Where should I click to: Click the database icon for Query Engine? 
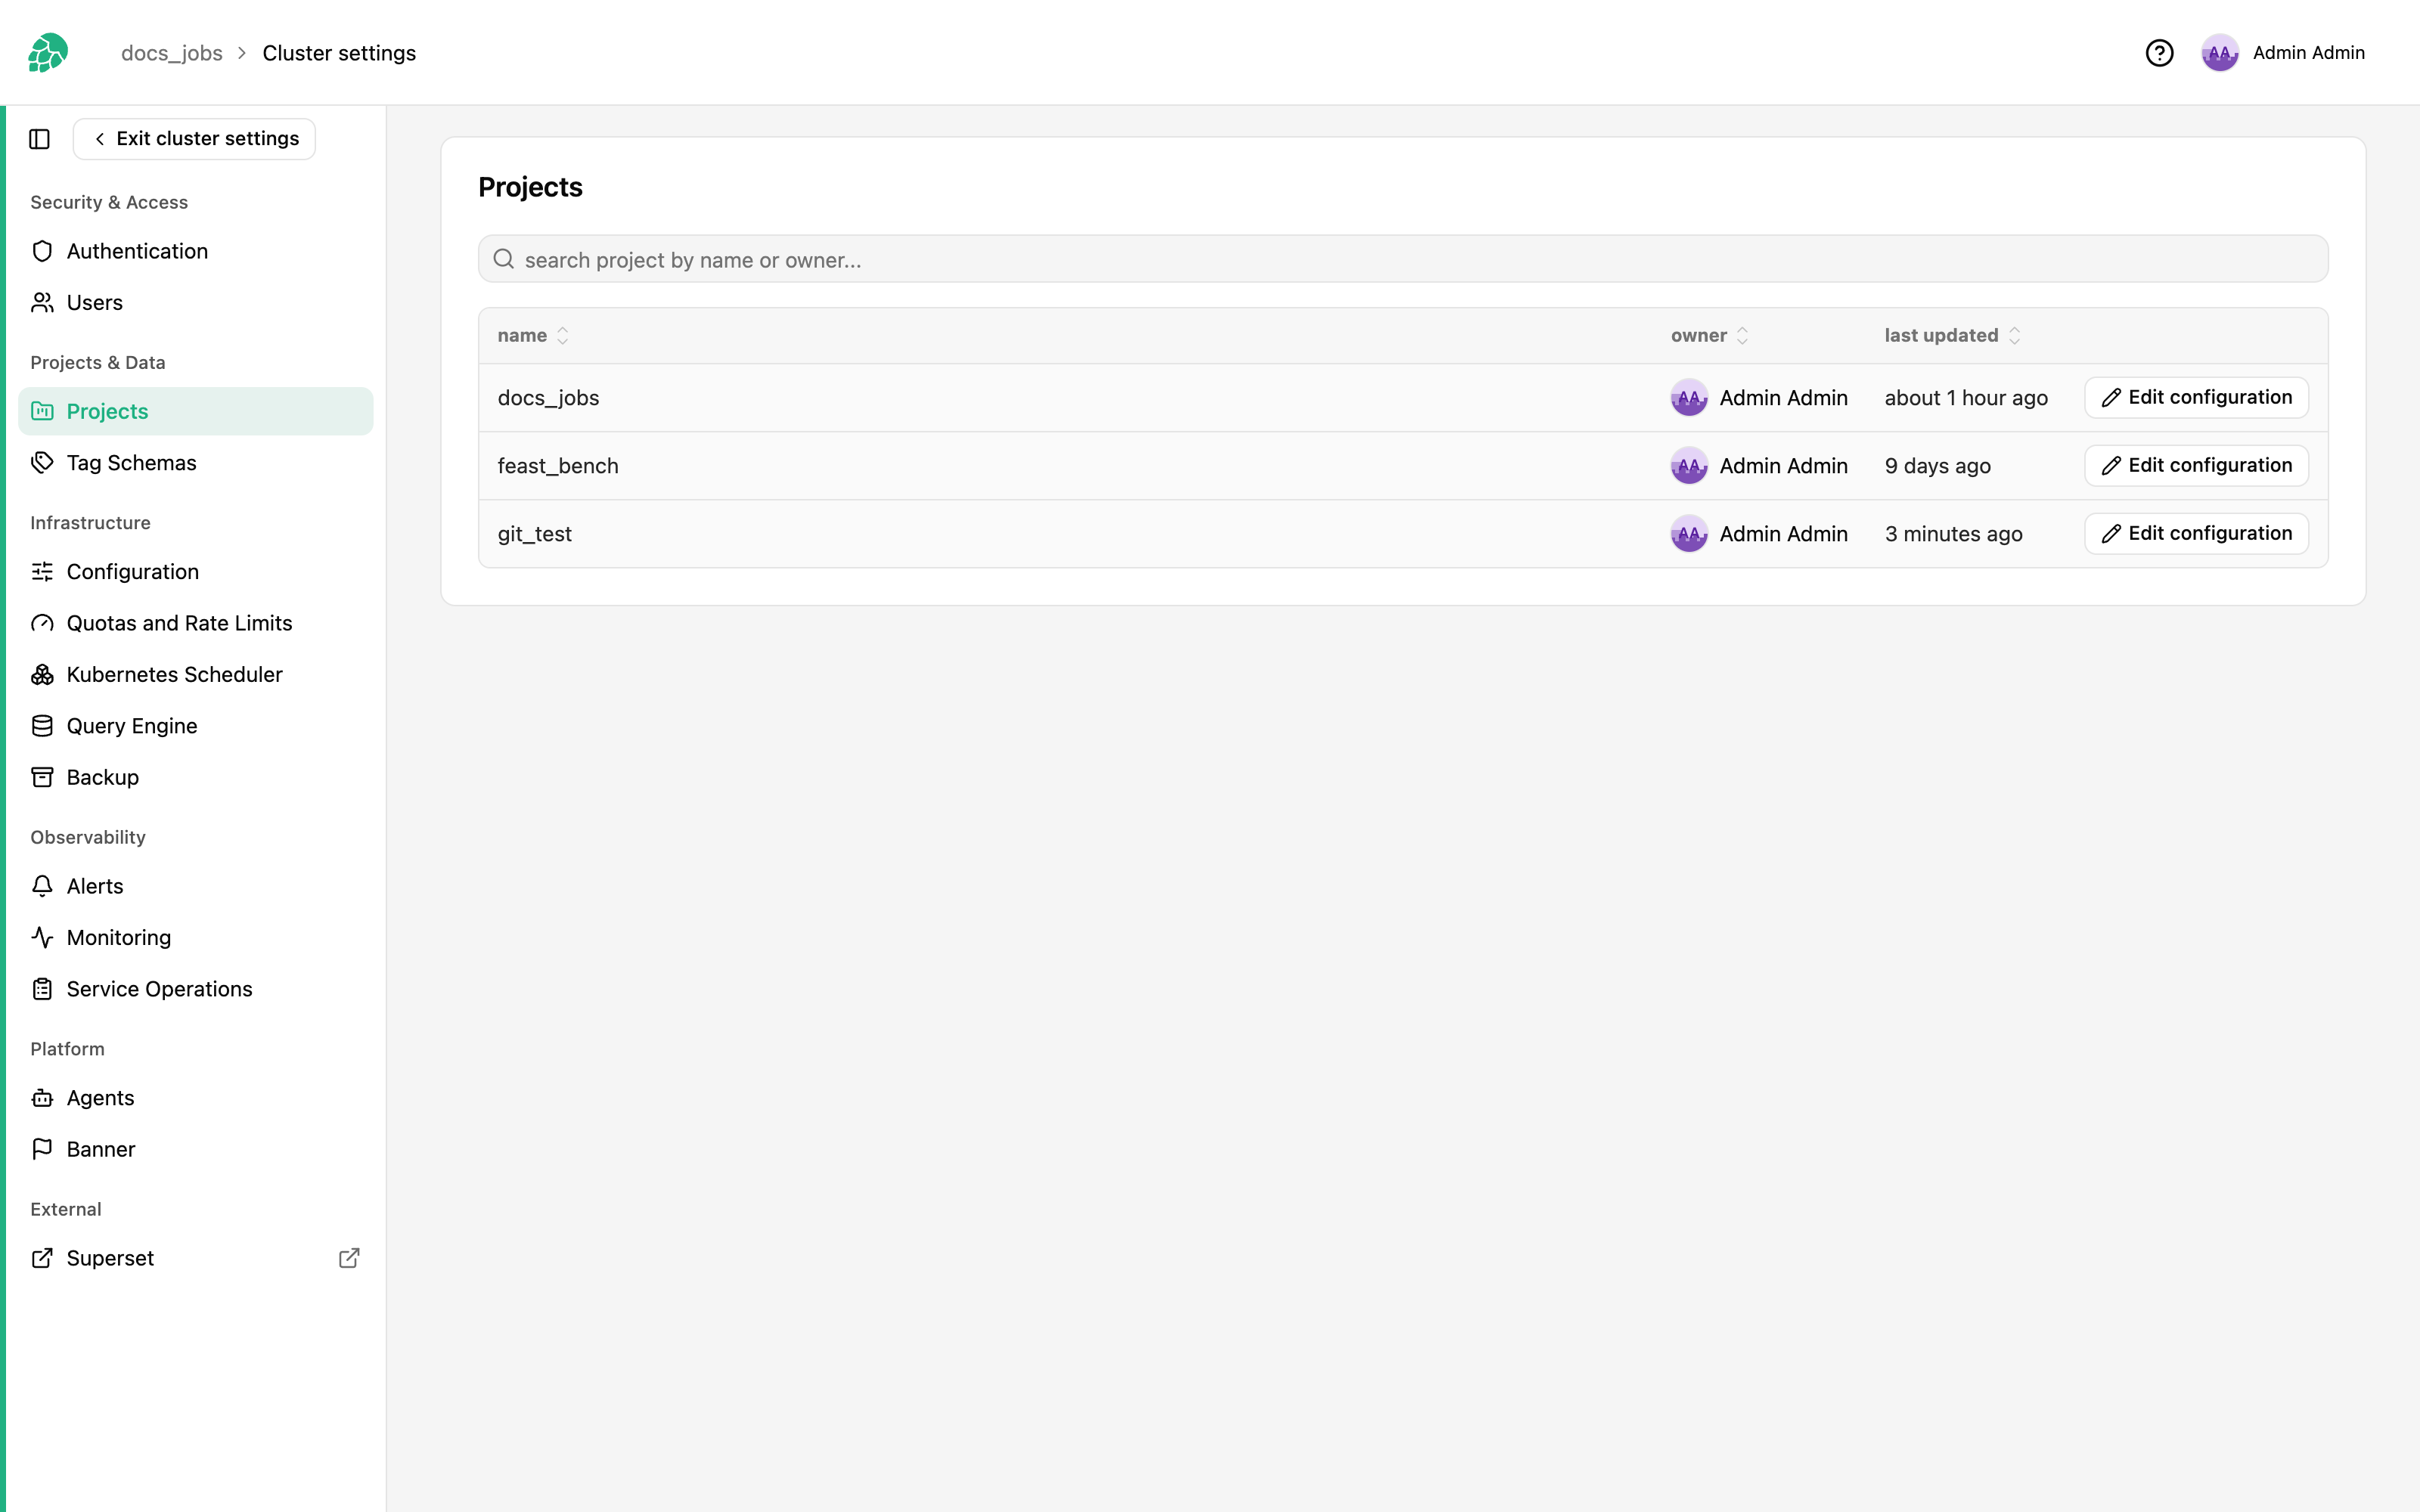coord(42,726)
